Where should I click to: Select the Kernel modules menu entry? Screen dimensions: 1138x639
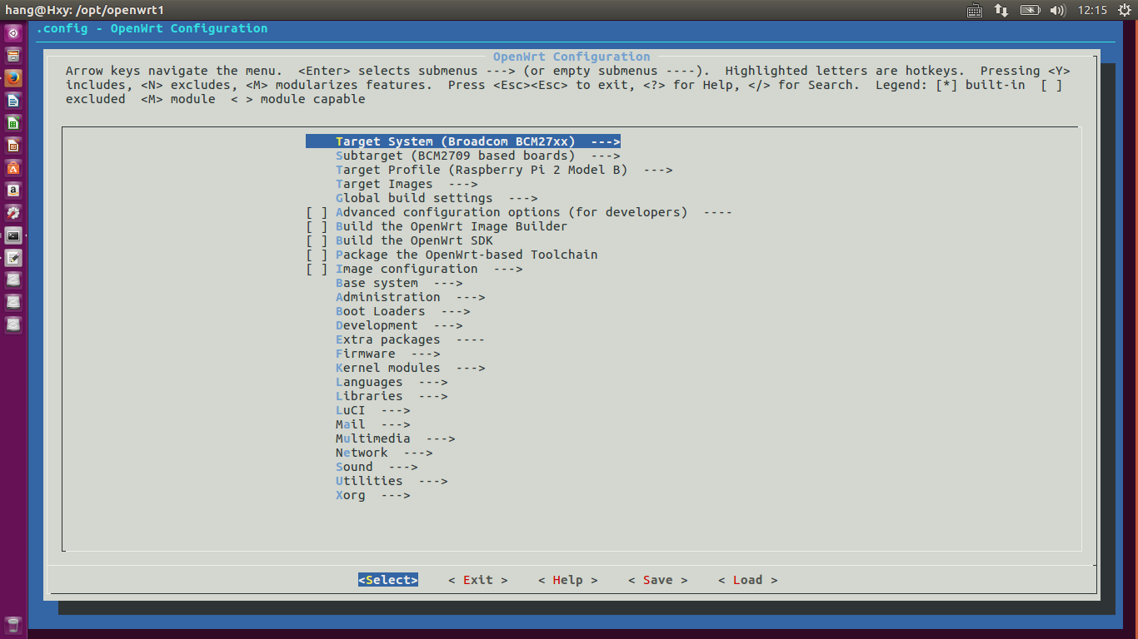410,368
